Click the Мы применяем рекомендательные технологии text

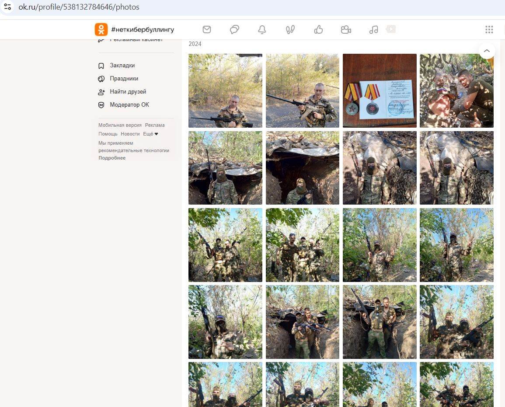point(134,146)
